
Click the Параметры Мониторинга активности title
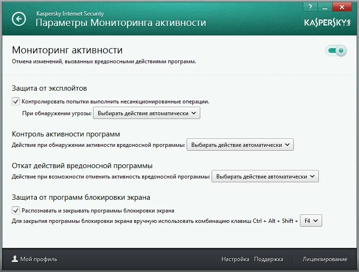120,23
